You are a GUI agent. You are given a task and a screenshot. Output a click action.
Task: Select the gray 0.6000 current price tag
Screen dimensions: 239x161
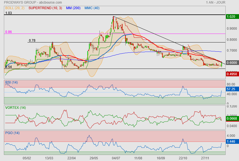[232, 63]
